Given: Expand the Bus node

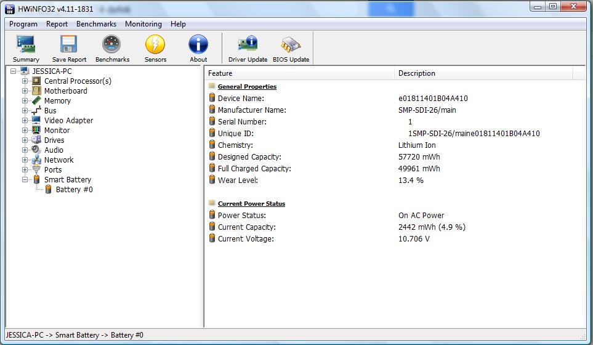Looking at the screenshot, I should click(x=25, y=110).
